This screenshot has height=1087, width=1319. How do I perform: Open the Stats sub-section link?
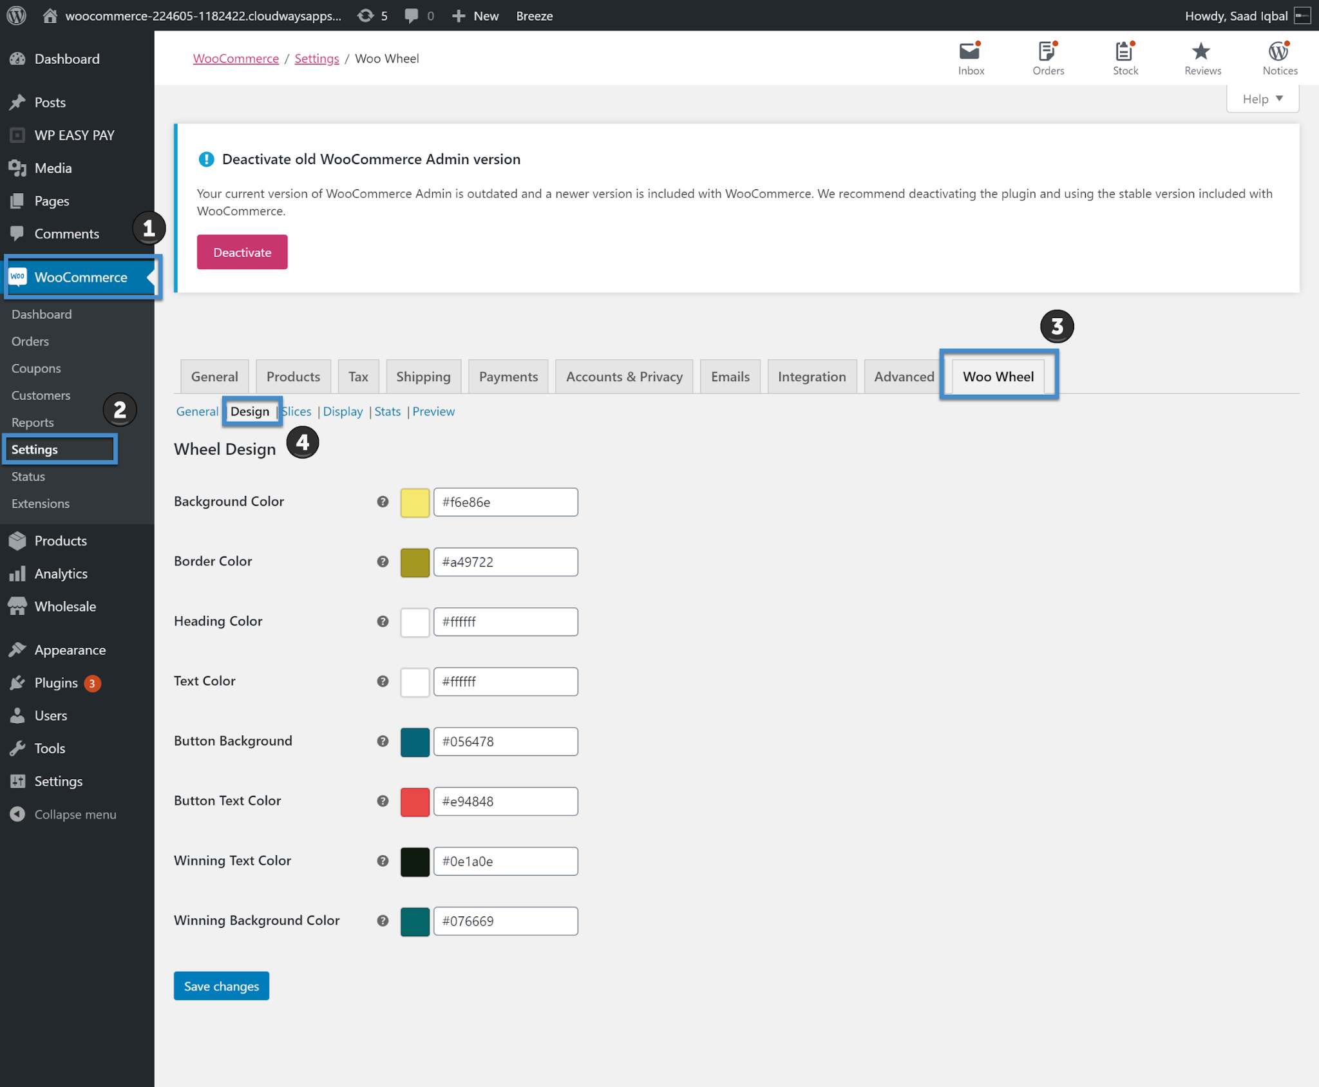(x=387, y=411)
